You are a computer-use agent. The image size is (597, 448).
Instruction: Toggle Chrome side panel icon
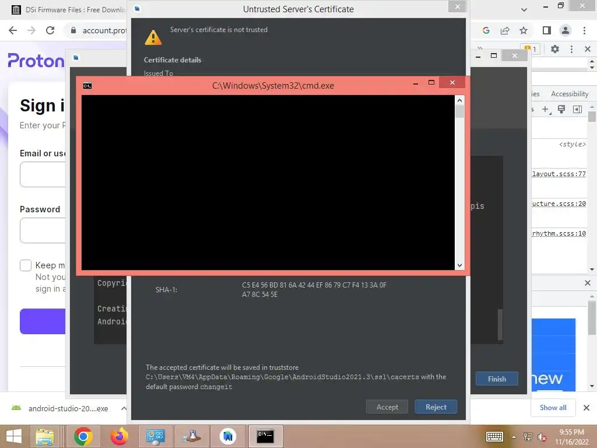pyautogui.click(x=547, y=30)
